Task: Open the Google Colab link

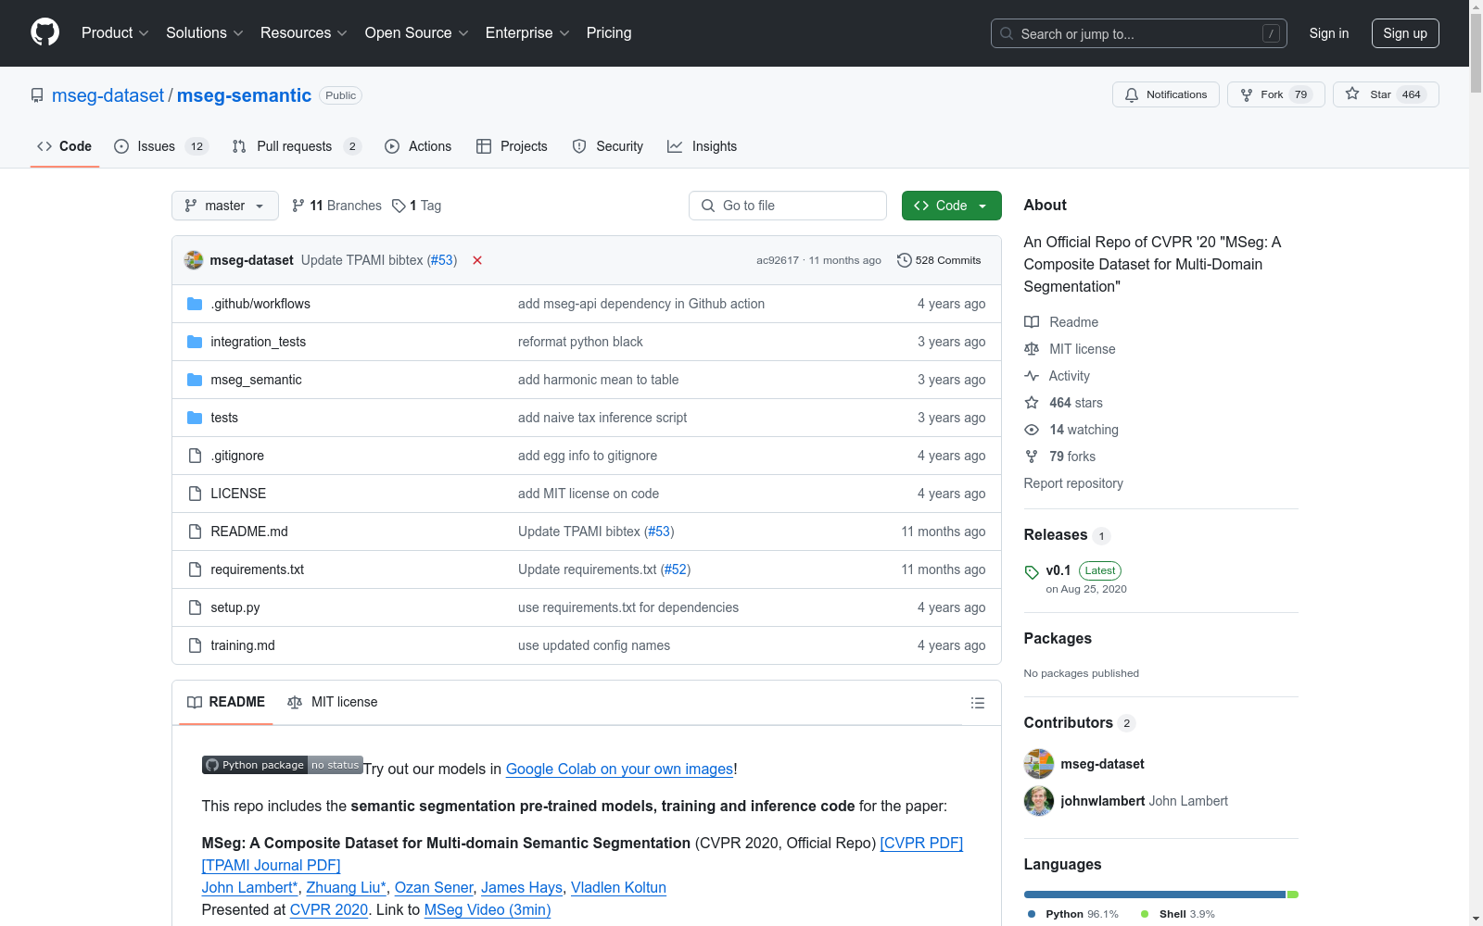Action: click(x=619, y=769)
